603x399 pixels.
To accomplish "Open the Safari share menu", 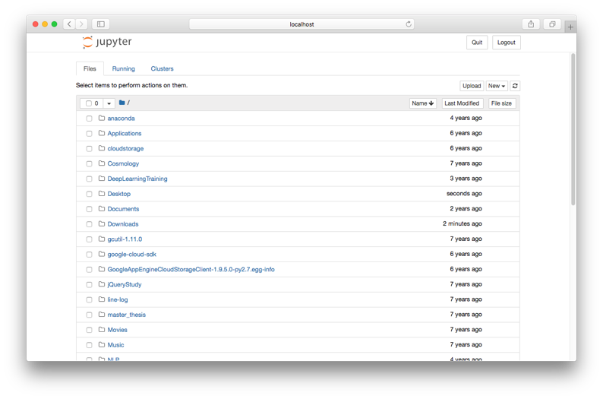I will [531, 24].
